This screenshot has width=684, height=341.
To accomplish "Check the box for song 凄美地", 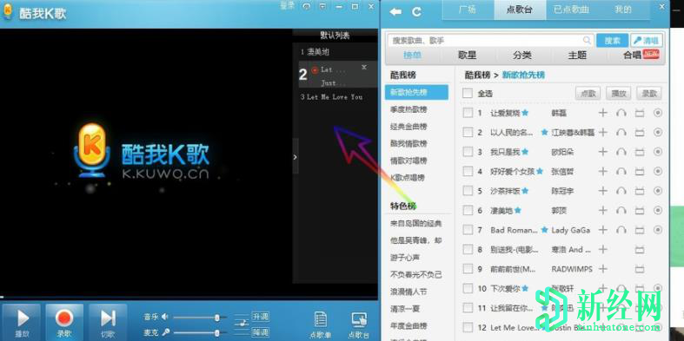I will click(468, 210).
